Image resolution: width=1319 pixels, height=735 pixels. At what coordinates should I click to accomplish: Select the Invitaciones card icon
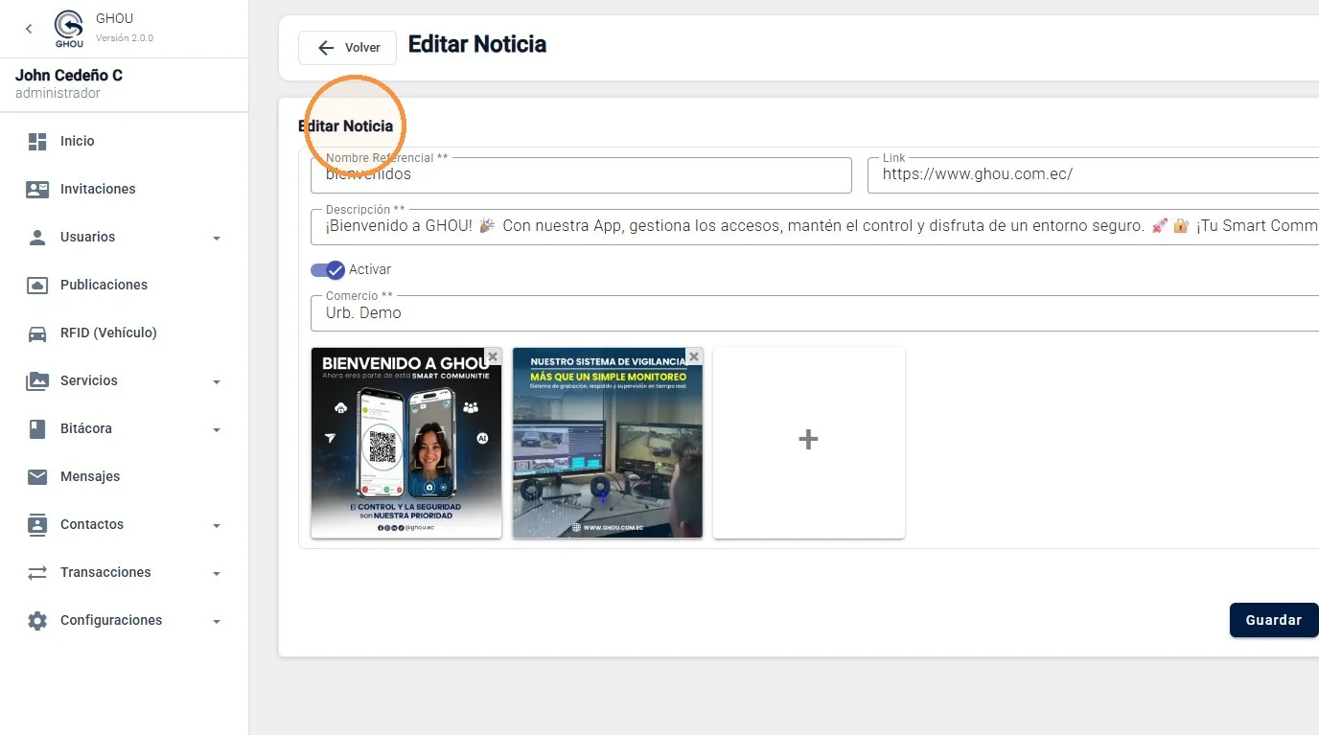[37, 190]
